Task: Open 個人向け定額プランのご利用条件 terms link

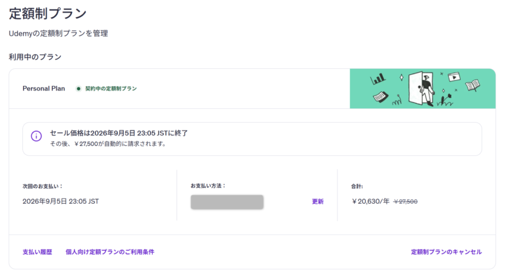Action: 110,252
